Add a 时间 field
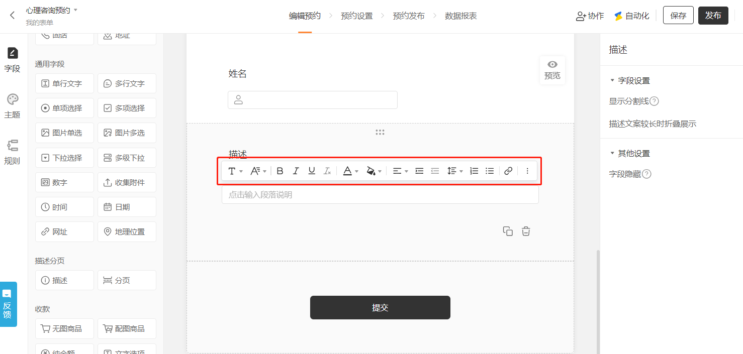The image size is (743, 354). [64, 207]
